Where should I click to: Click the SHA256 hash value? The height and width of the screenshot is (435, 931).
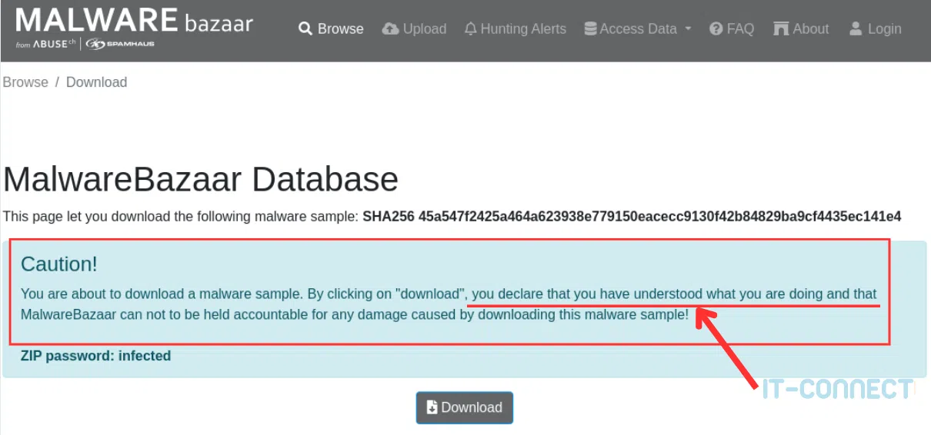pos(659,217)
